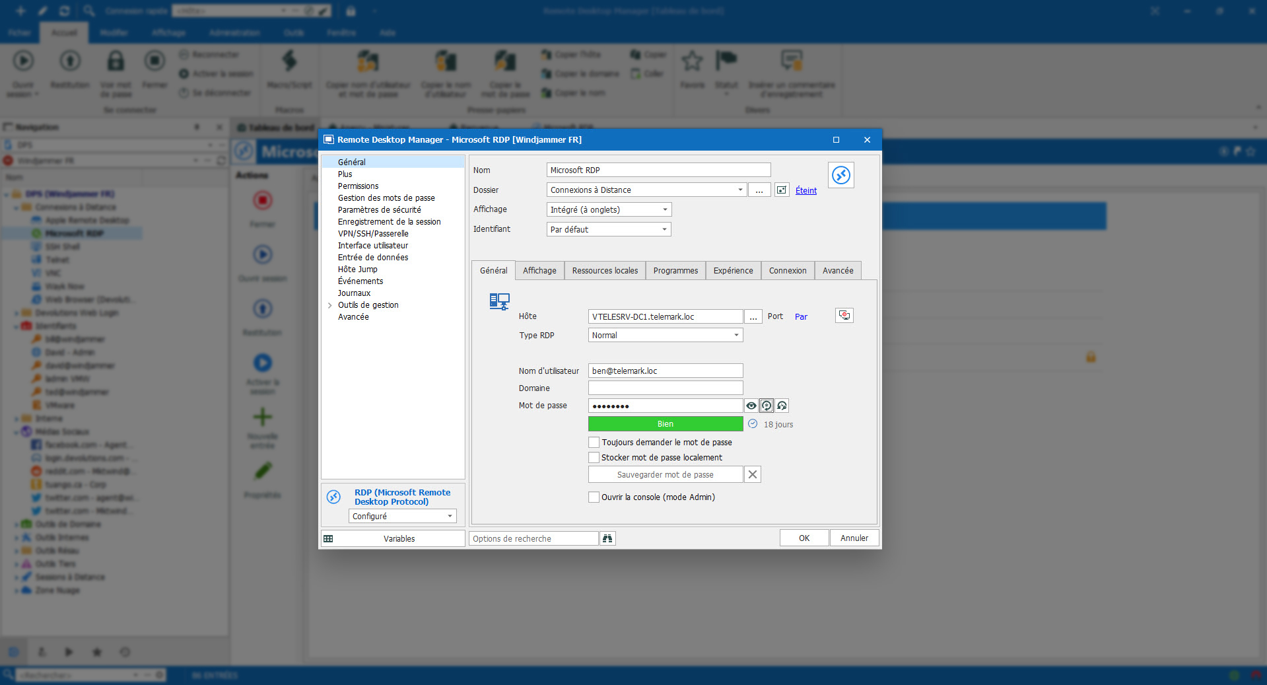This screenshot has width=1267, height=685.
Task: Click the star Favoris ribbon icon
Action: point(692,61)
